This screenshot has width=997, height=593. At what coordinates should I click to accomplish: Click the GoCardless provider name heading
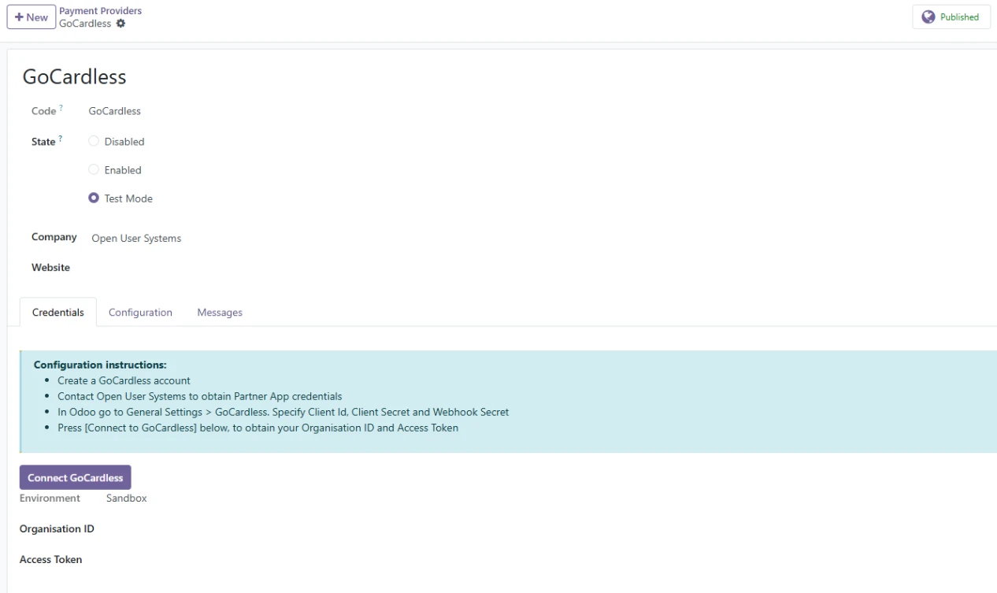(74, 76)
